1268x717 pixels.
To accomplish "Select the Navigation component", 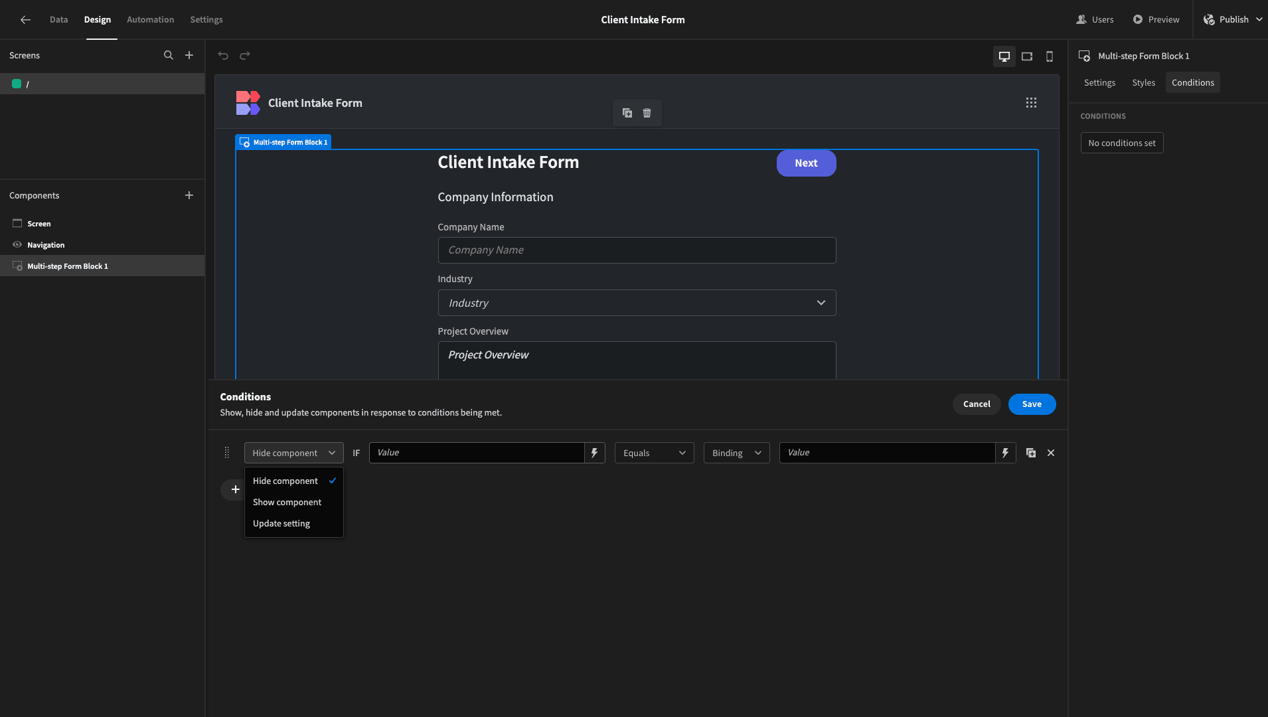I will [102, 245].
